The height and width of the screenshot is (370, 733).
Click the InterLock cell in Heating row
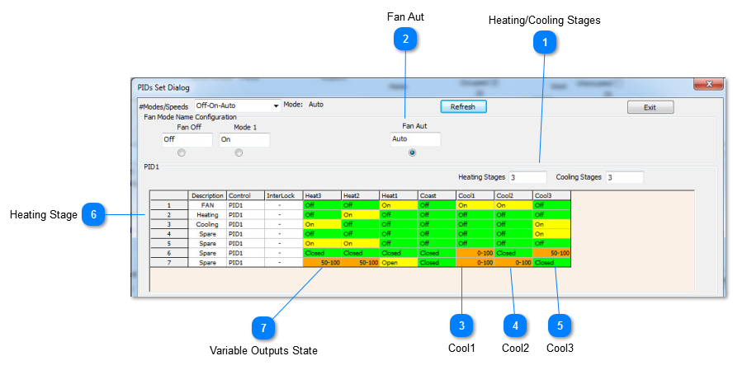[284, 214]
